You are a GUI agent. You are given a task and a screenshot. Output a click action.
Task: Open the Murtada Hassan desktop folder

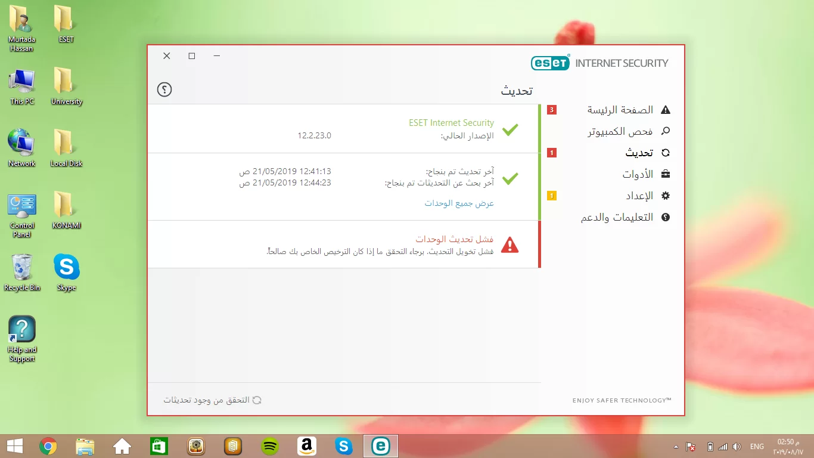coord(21,29)
